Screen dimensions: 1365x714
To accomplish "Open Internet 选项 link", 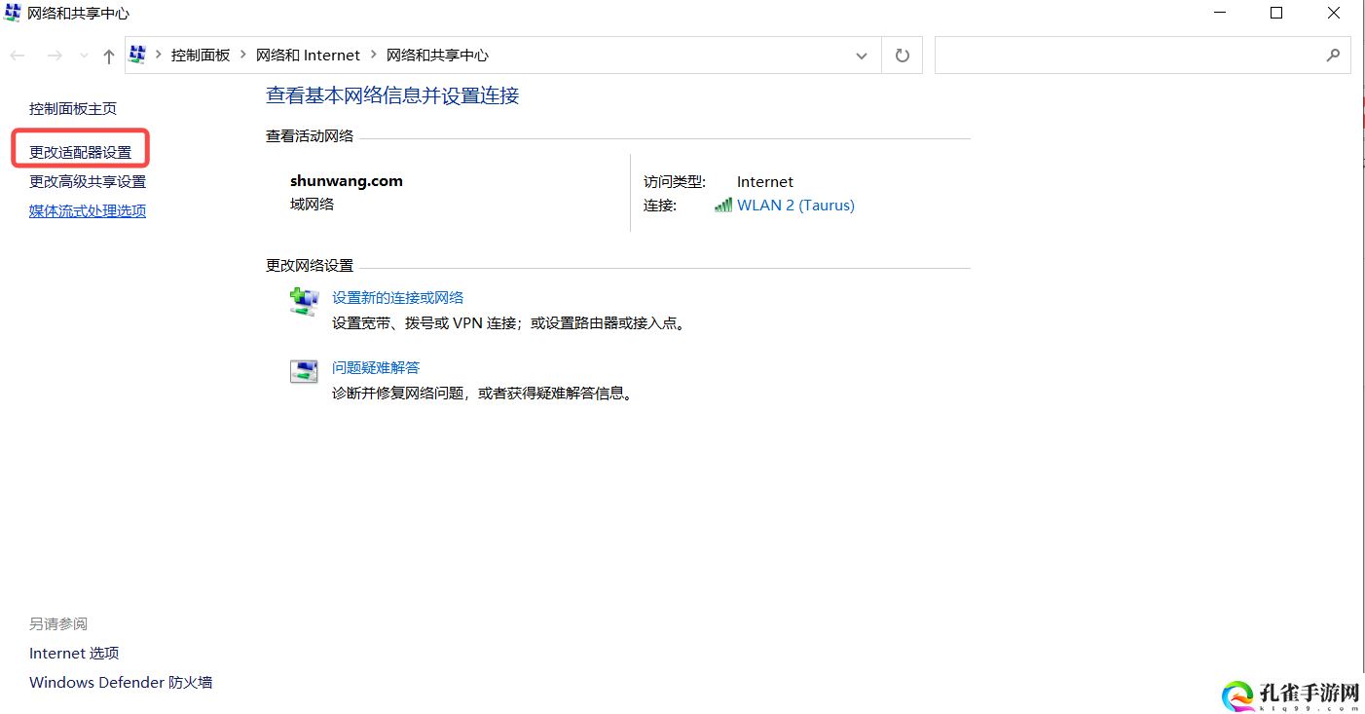I will (74, 654).
